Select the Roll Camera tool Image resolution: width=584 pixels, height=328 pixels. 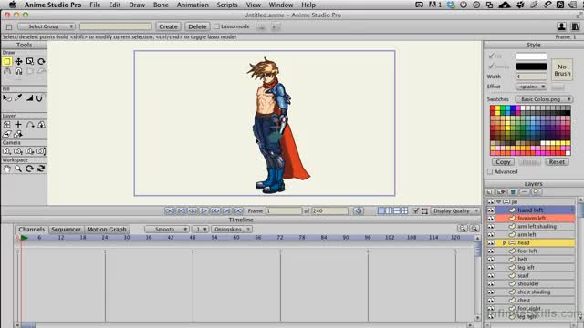pos(29,151)
